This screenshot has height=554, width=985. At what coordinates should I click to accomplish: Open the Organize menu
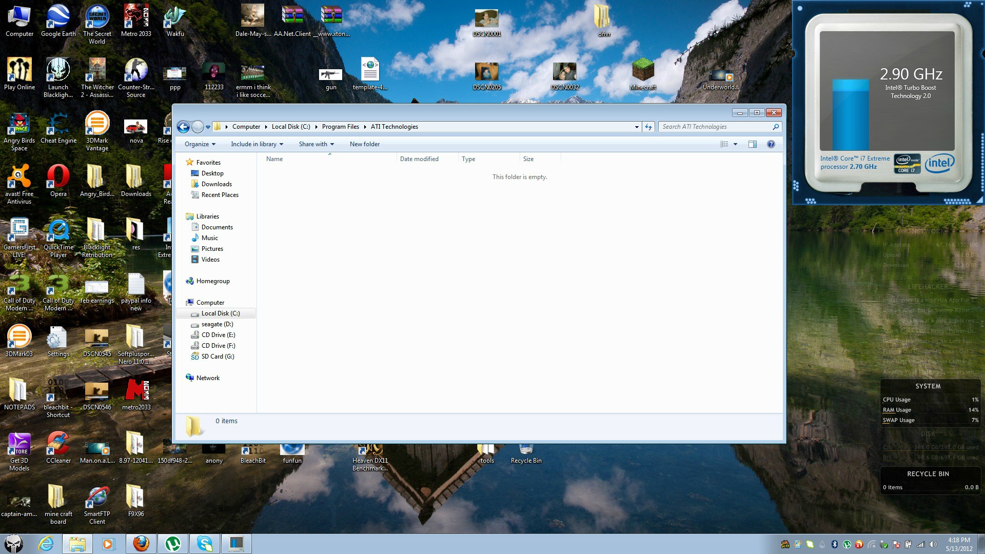pyautogui.click(x=200, y=144)
